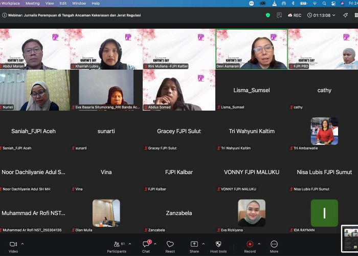Open the View menu
The image size is (358, 256).
point(50,4)
